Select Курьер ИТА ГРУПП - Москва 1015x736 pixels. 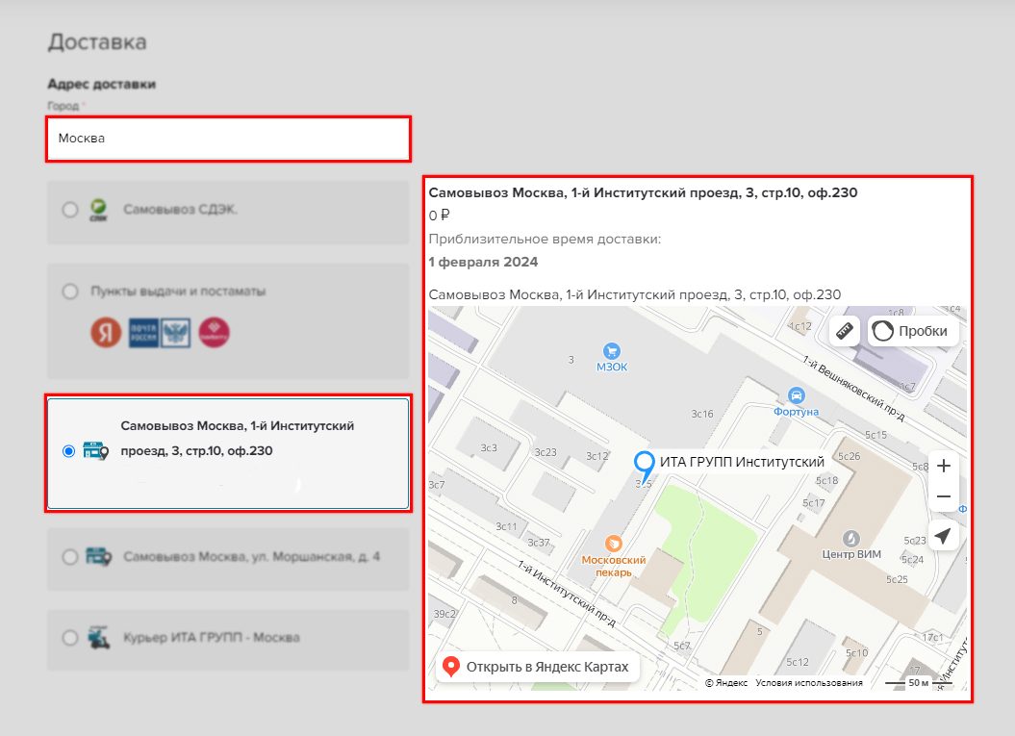(x=70, y=637)
